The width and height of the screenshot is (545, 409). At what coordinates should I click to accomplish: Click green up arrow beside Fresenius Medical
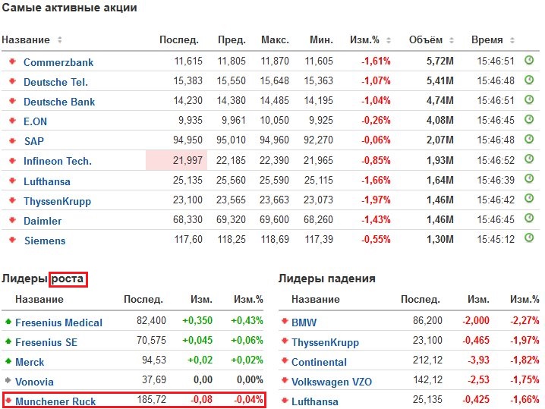coord(8,322)
